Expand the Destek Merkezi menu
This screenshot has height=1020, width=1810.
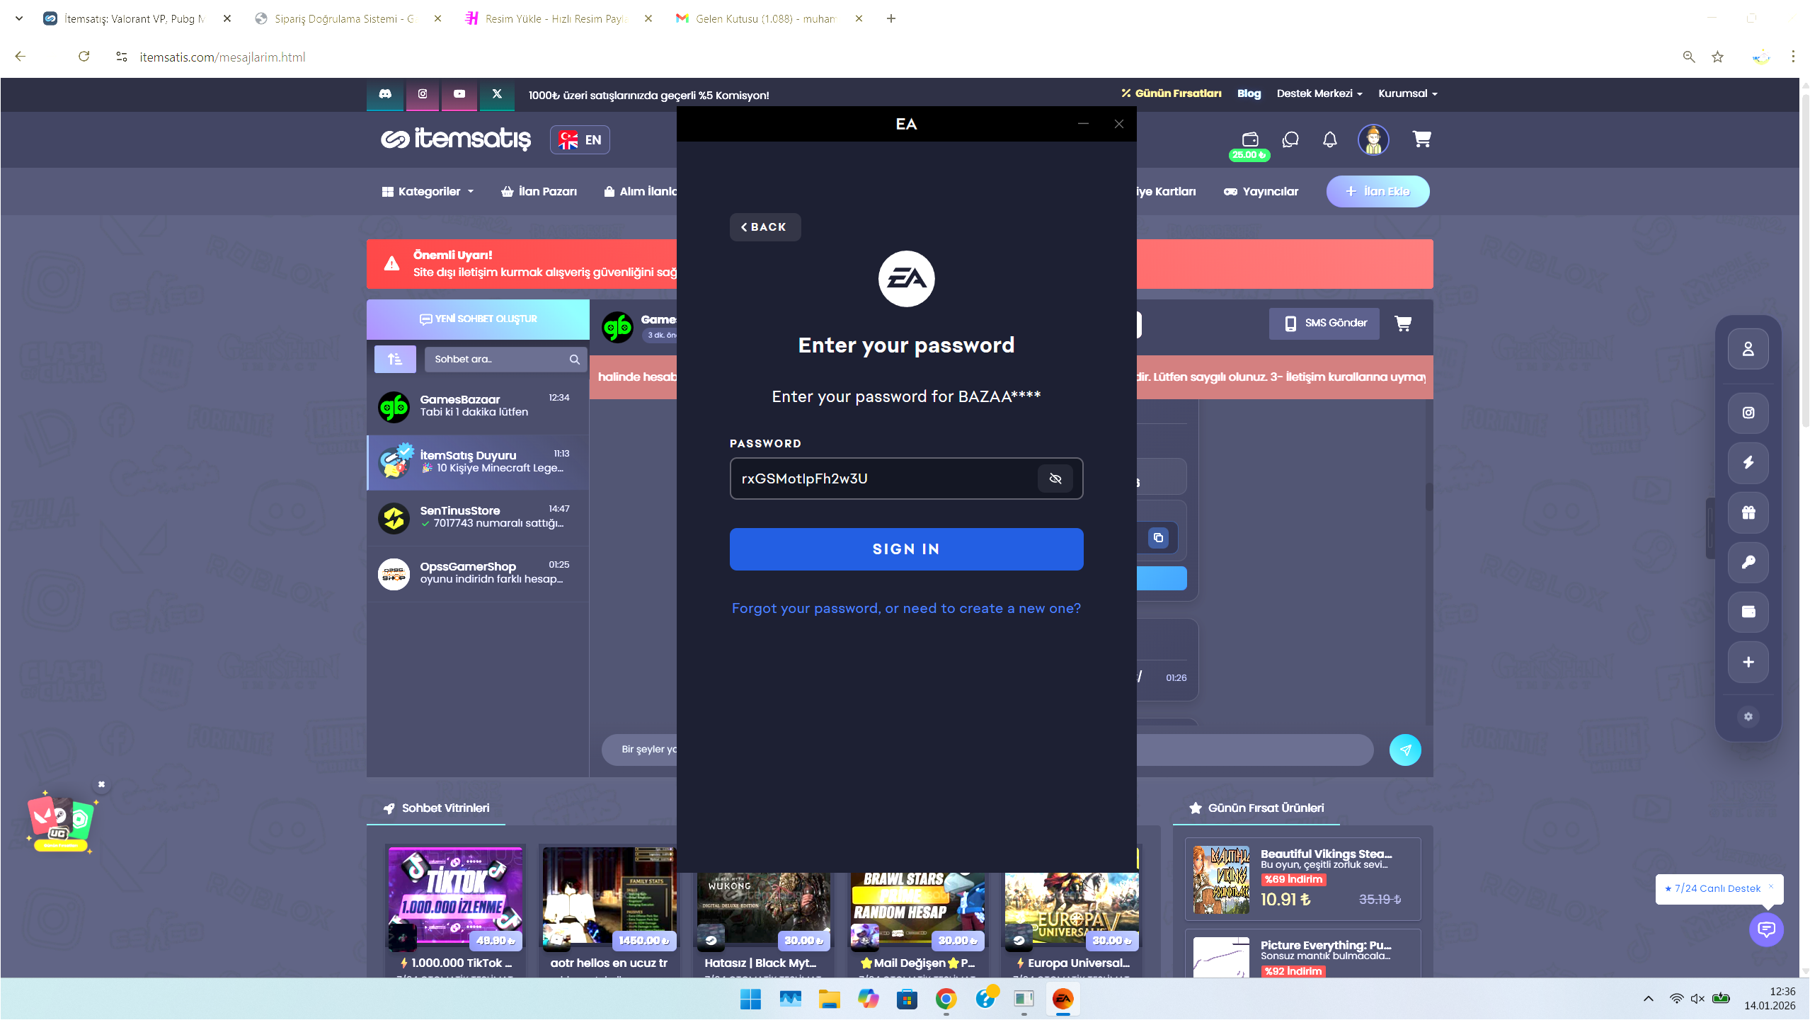tap(1319, 94)
